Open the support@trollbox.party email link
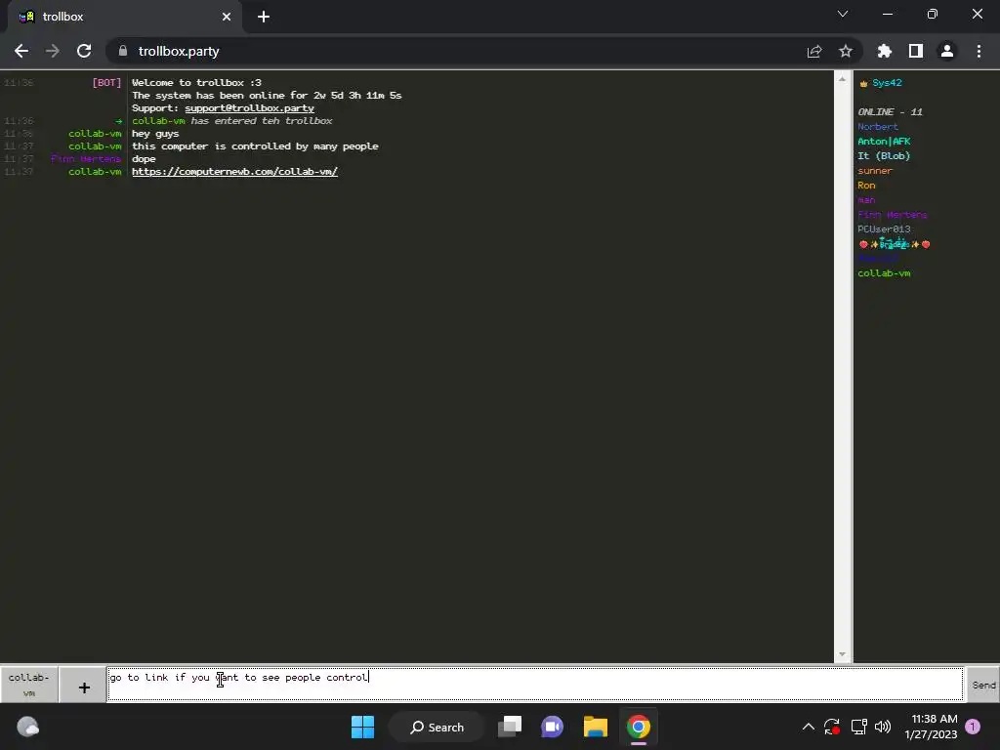 249,108
